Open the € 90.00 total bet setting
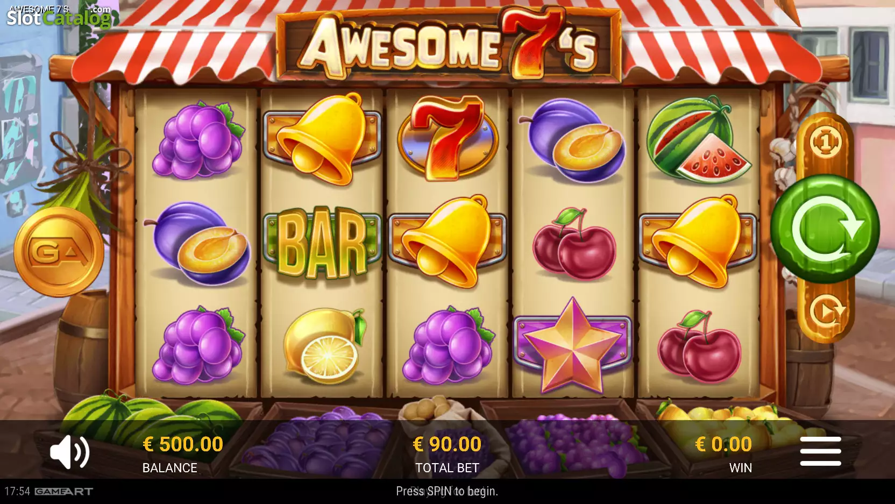The width and height of the screenshot is (895, 504). tap(447, 453)
